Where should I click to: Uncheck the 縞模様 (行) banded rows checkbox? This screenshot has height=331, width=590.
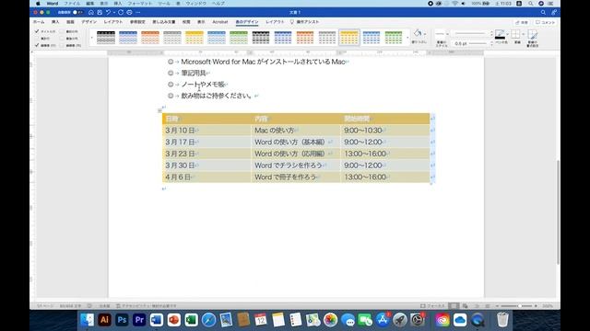coord(37,45)
